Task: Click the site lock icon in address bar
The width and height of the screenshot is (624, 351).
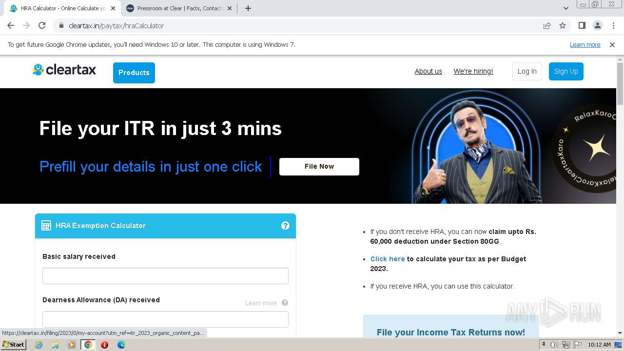Action: point(61,25)
